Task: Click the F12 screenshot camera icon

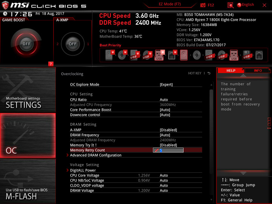Action: click(203, 5)
